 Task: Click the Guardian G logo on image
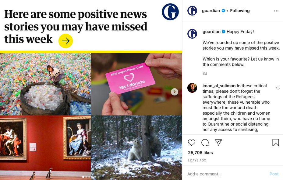click(x=170, y=12)
